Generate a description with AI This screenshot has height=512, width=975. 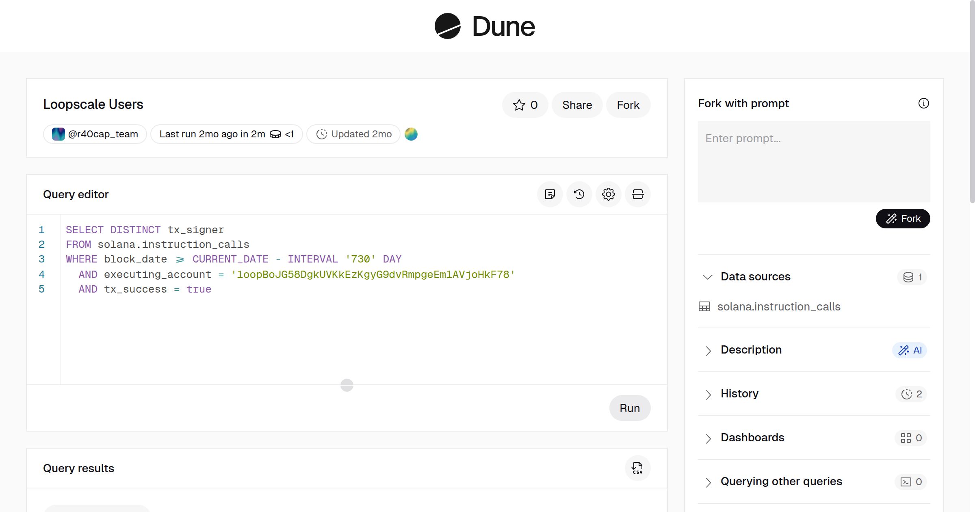910,350
